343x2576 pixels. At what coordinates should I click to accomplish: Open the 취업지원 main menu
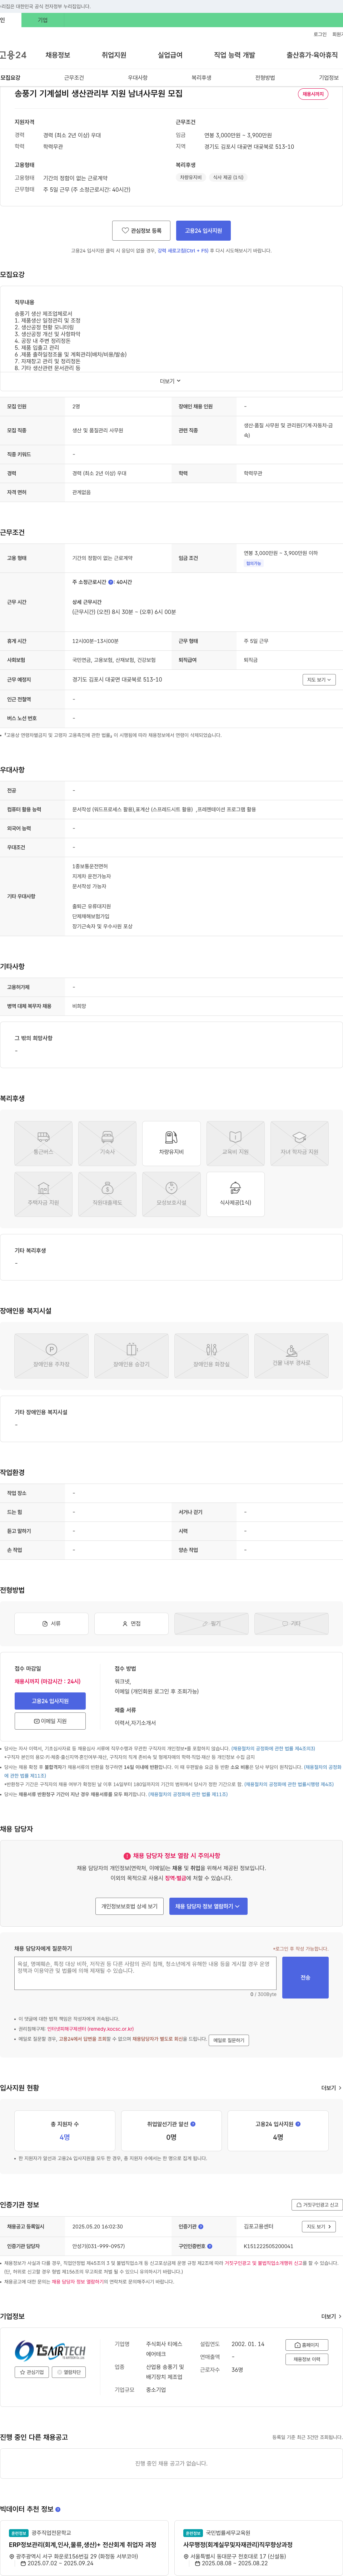[114, 55]
